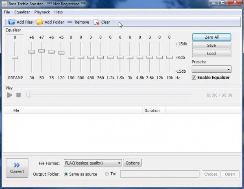Click the playback seek slider thumb
This screenshot has width=244, height=189.
click(28, 94)
